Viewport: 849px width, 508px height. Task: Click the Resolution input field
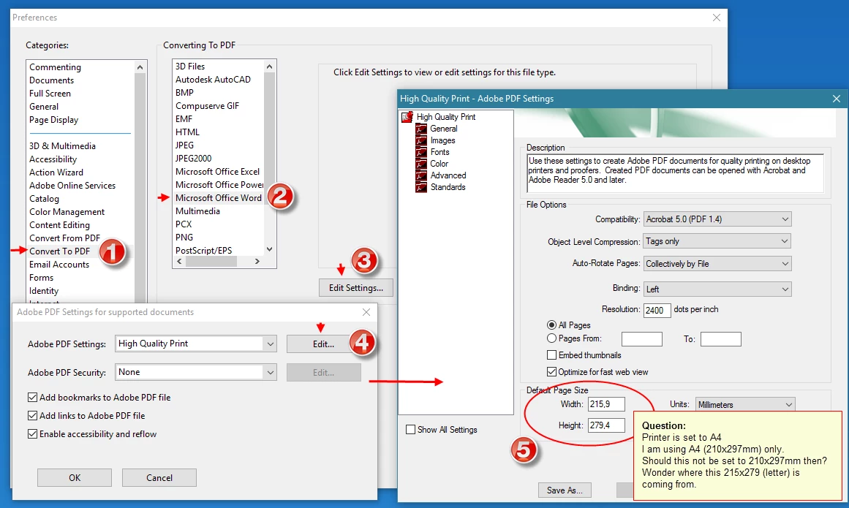657,310
